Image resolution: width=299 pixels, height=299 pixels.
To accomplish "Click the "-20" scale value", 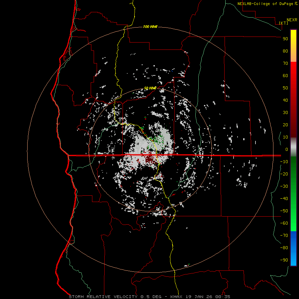I will pos(284,174).
